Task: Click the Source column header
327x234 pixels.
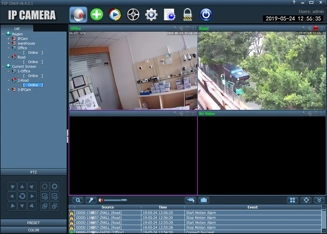Action: [x=108, y=207]
